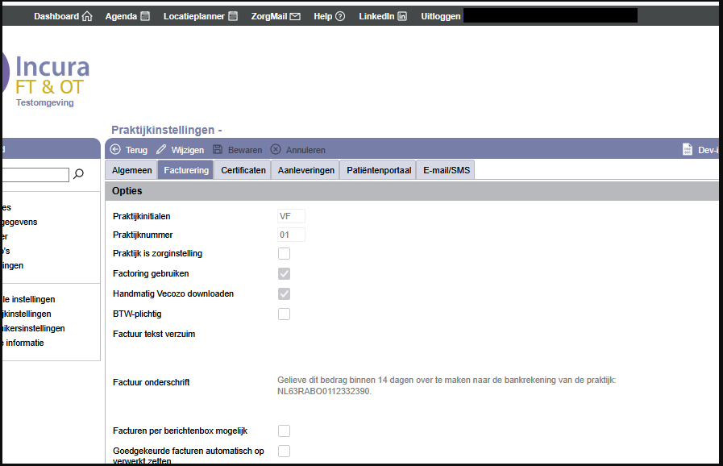Uncheck the Factoring gebruiken checkbox

pyautogui.click(x=284, y=273)
